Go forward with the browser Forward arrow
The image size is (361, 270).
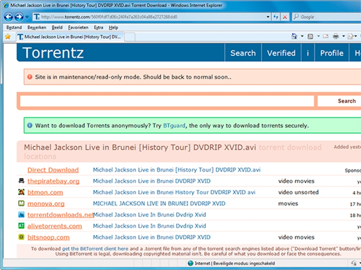pos(19,17)
